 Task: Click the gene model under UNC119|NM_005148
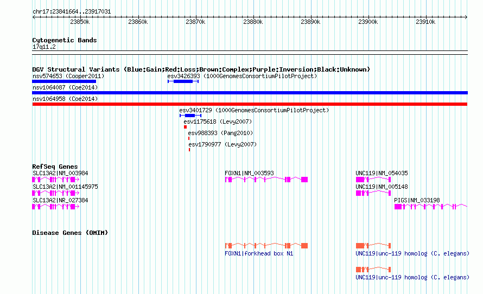(373, 193)
